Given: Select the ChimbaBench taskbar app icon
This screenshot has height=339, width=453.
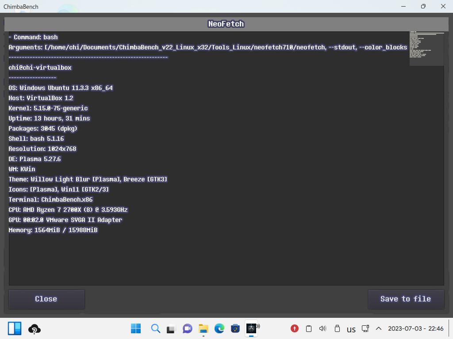Looking at the screenshot, I should [x=251, y=328].
